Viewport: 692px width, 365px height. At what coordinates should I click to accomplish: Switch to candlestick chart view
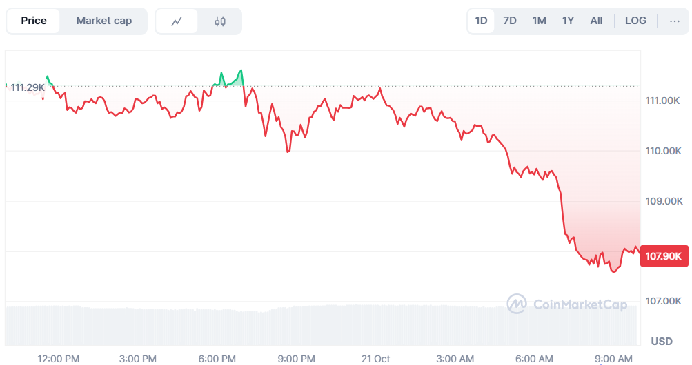coord(220,21)
